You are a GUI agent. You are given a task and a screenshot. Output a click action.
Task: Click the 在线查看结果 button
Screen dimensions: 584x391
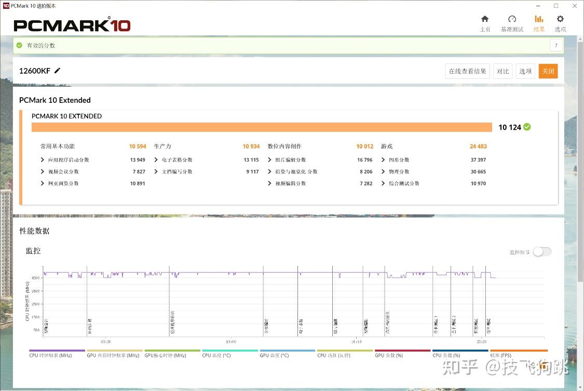point(467,71)
